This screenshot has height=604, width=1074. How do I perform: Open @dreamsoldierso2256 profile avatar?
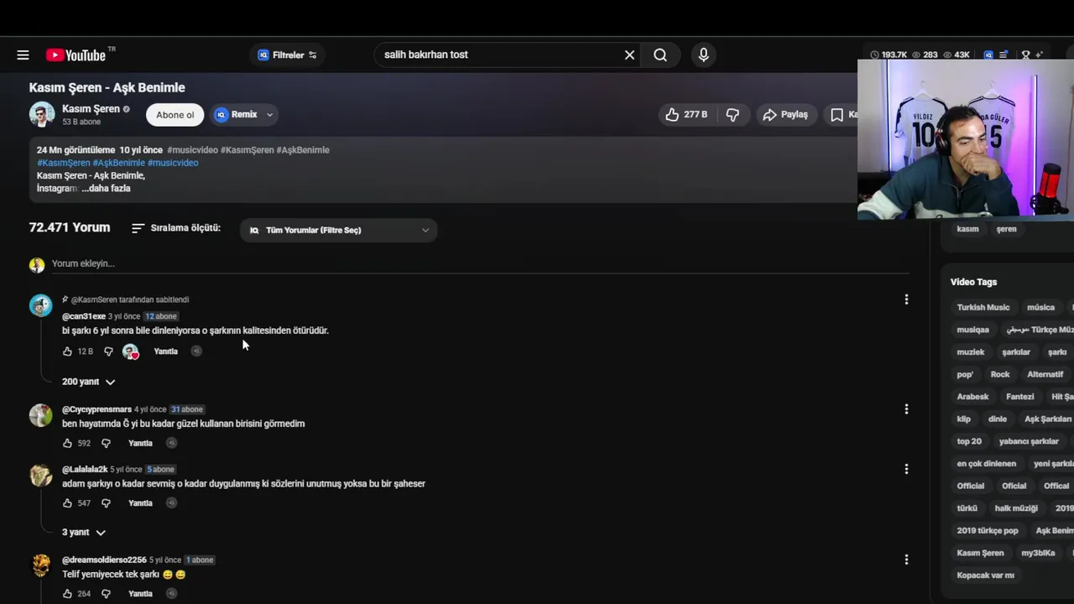41,565
